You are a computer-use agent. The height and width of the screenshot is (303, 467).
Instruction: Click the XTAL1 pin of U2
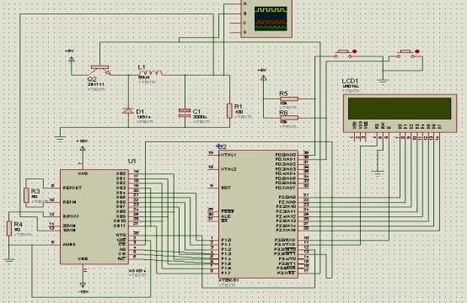(x=228, y=155)
